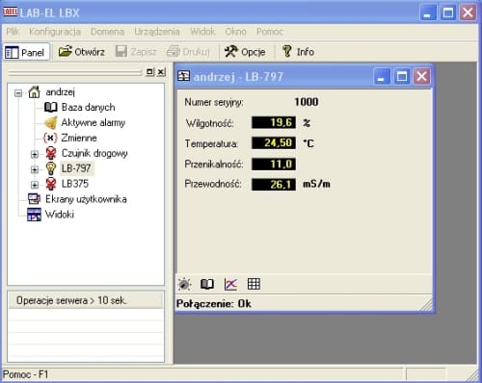Open the Konfiguracja menu
The height and width of the screenshot is (383, 482).
(55, 32)
